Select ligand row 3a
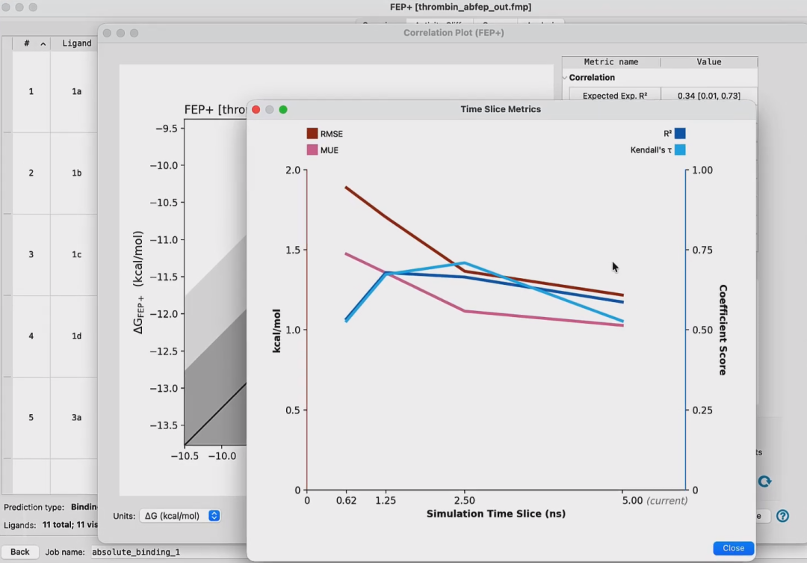The width and height of the screenshot is (807, 563). (76, 417)
